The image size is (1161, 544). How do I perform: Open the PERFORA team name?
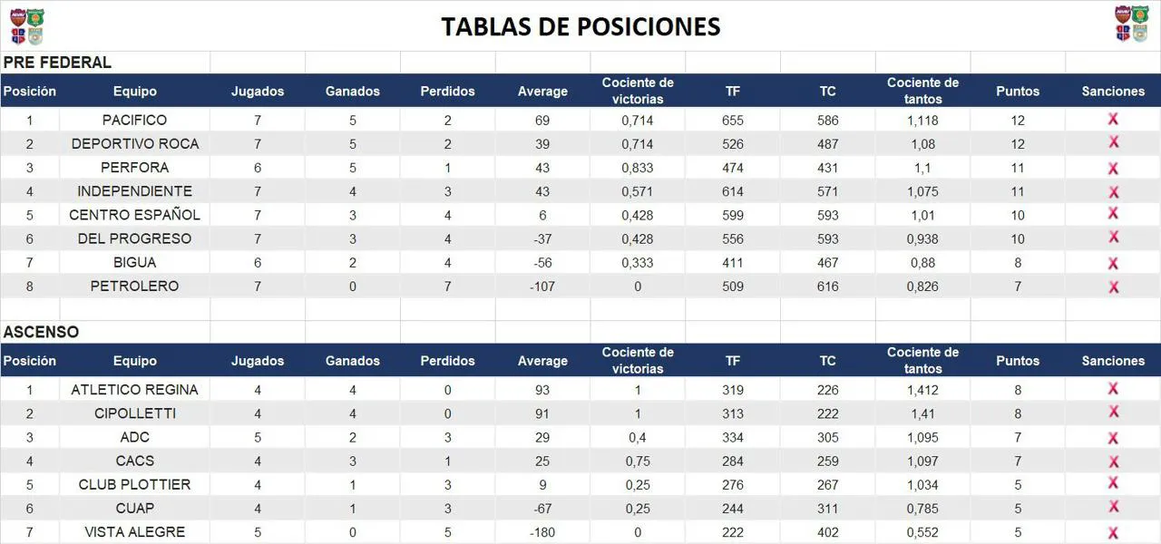[x=134, y=167]
